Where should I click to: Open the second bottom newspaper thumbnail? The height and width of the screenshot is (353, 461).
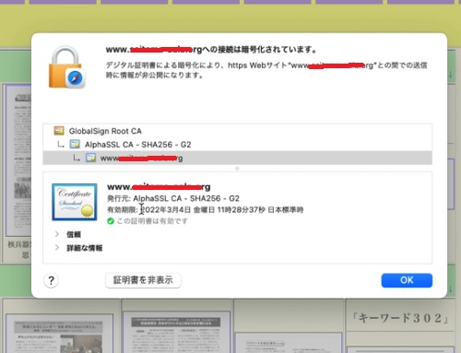(x=176, y=332)
